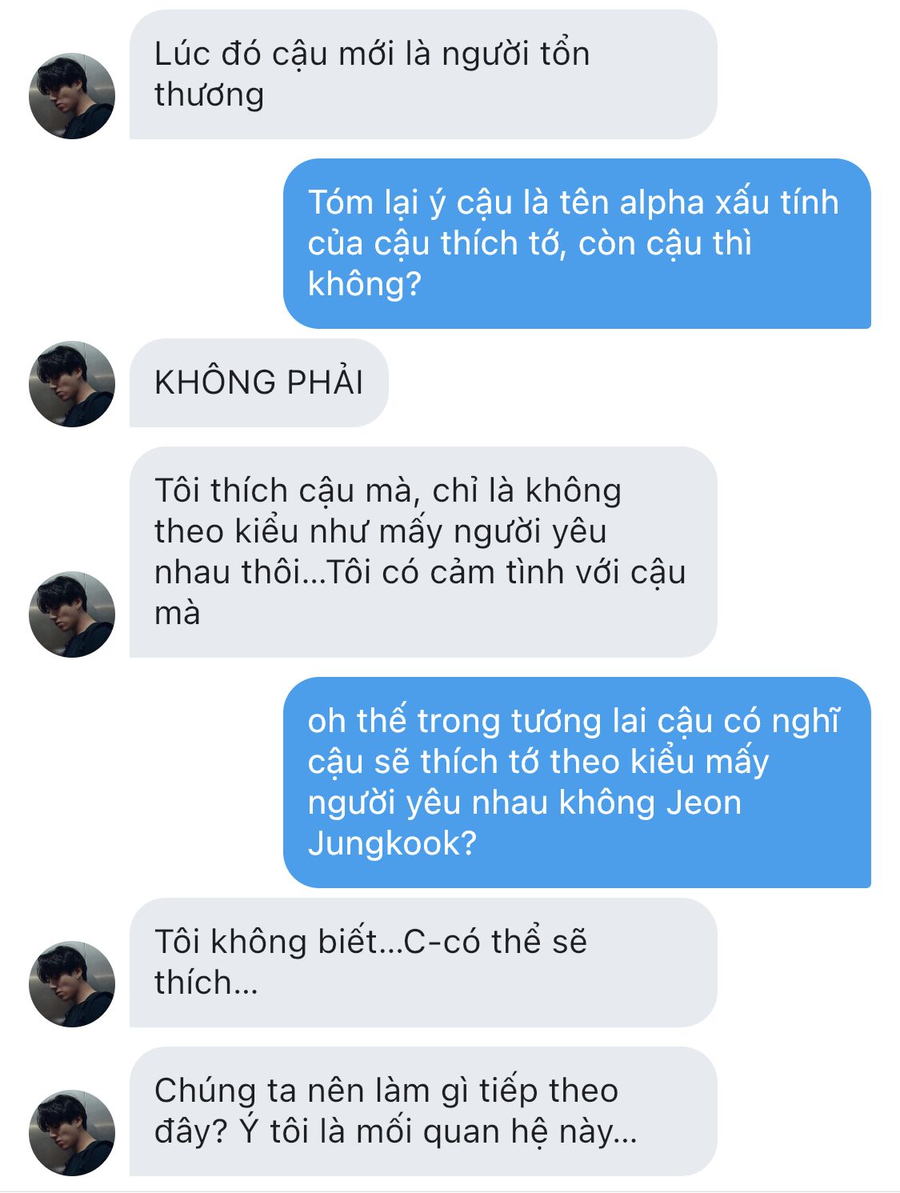900x1193 pixels.
Task: Click the word "thương" in top gray message
Action: tap(209, 95)
